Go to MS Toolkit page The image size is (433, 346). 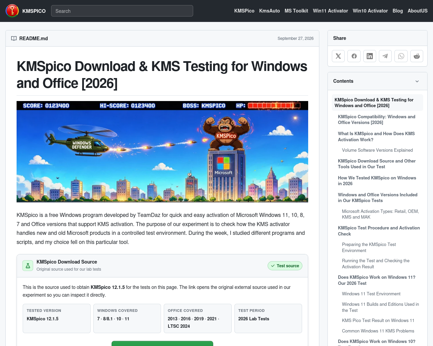(296, 11)
